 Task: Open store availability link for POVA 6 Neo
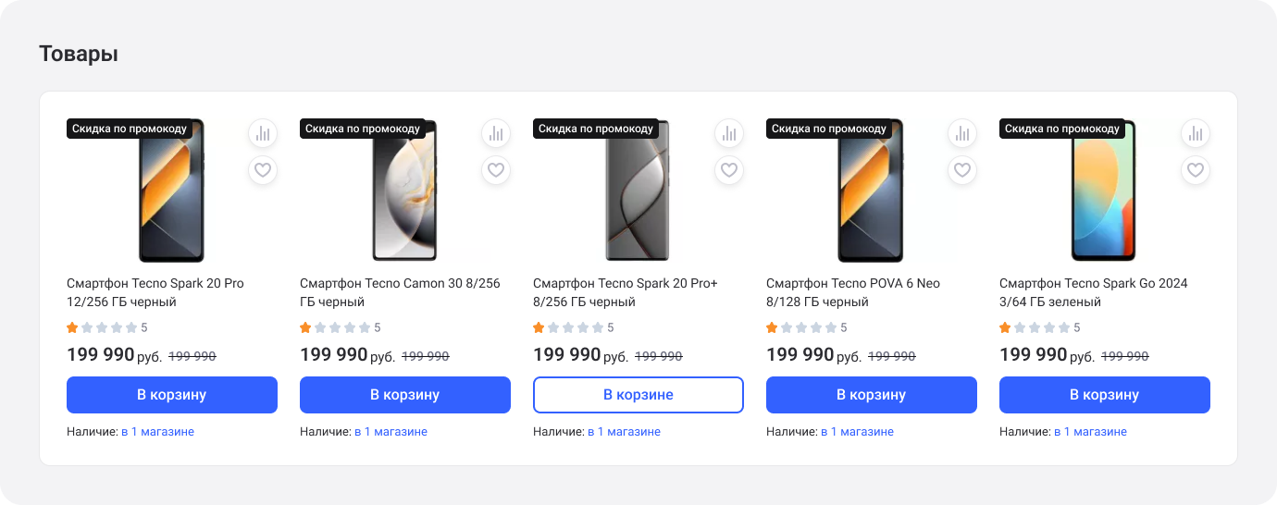click(x=857, y=432)
